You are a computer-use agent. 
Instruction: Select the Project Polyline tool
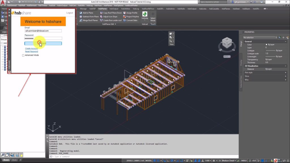point(131,17)
